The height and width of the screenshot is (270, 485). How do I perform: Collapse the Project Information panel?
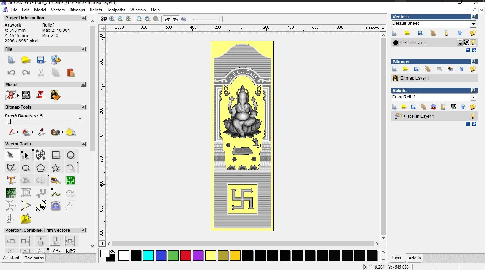tap(83, 18)
